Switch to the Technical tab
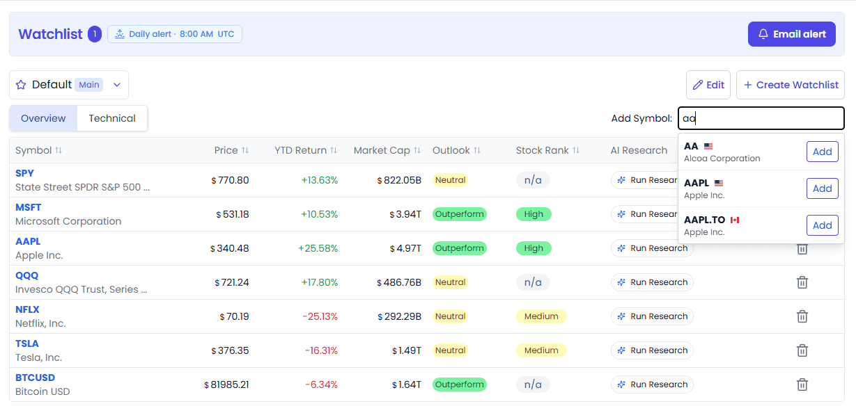Screen dimensions: 856x413 click(x=112, y=118)
